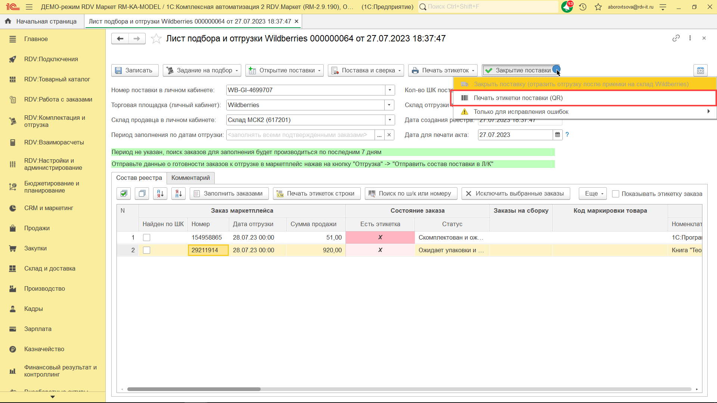The image size is (717, 403).
Task: Click "Заполнить заказами" button
Action: coord(229,193)
